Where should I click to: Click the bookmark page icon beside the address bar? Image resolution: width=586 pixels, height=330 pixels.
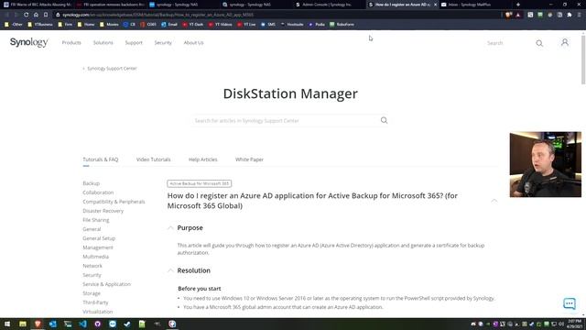click(x=46, y=15)
